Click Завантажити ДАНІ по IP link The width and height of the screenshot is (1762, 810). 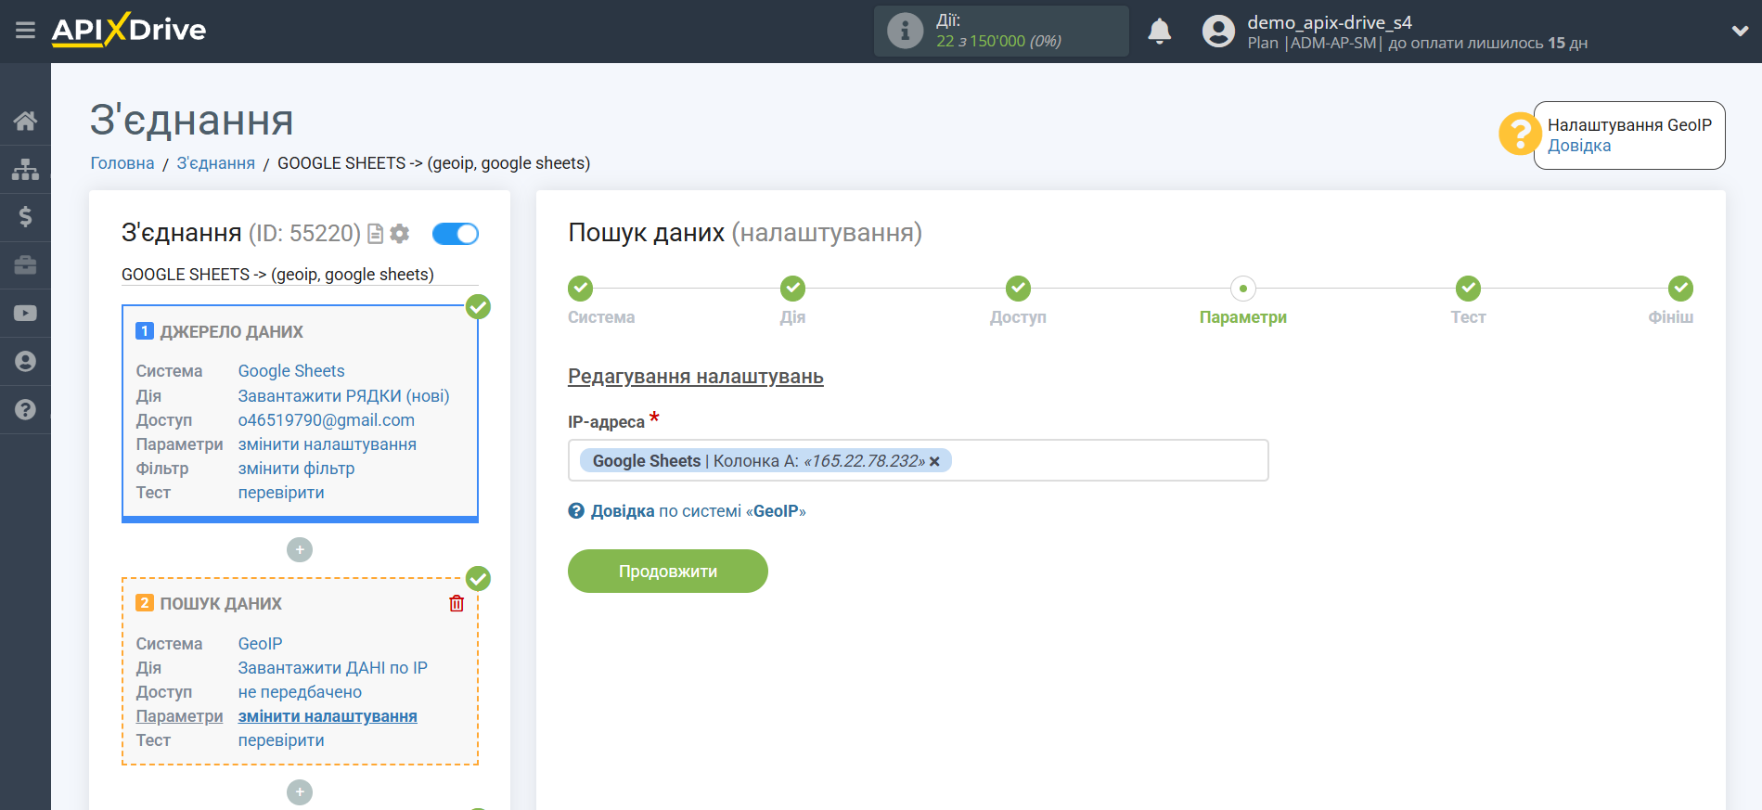tap(333, 668)
